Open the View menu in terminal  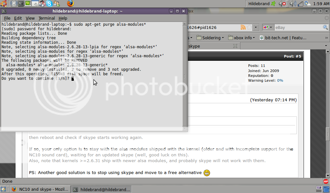tap(30, 18)
